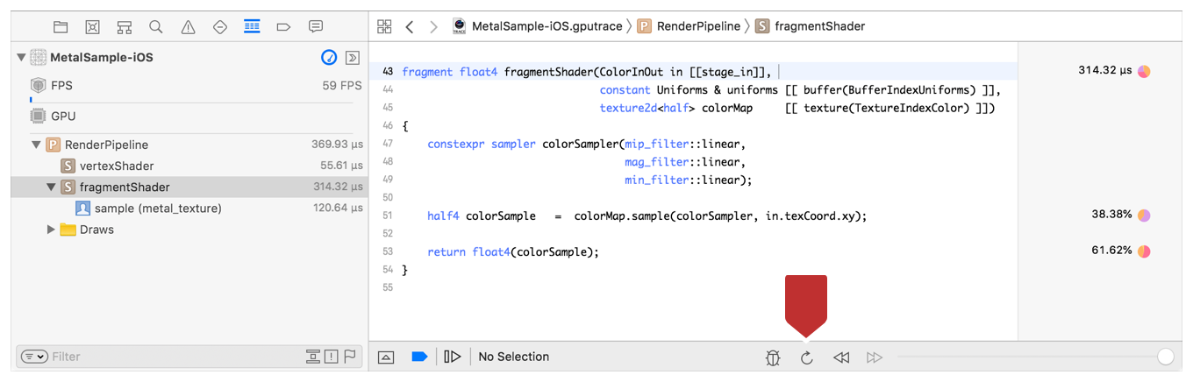1193x382 pixels.
Task: Step to the previous draw call
Action: (x=841, y=357)
